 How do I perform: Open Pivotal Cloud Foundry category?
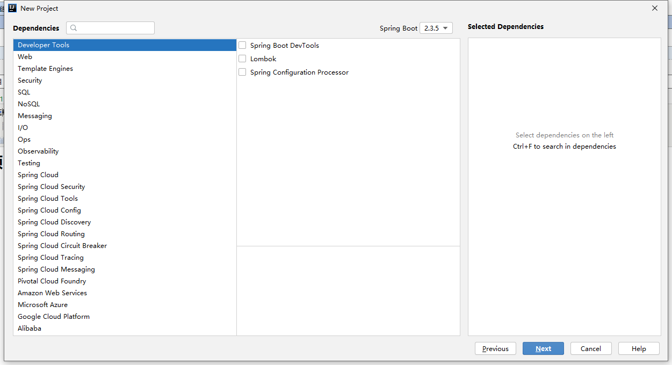(x=125, y=281)
